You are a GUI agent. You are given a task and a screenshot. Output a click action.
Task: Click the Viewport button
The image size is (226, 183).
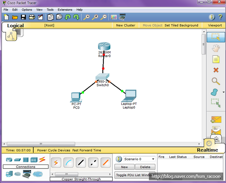click(x=215, y=25)
